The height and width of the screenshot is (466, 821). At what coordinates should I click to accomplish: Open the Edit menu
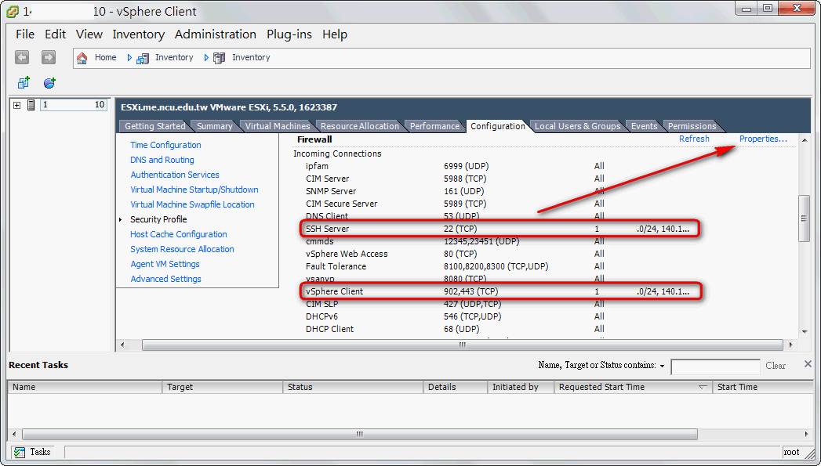tap(55, 34)
